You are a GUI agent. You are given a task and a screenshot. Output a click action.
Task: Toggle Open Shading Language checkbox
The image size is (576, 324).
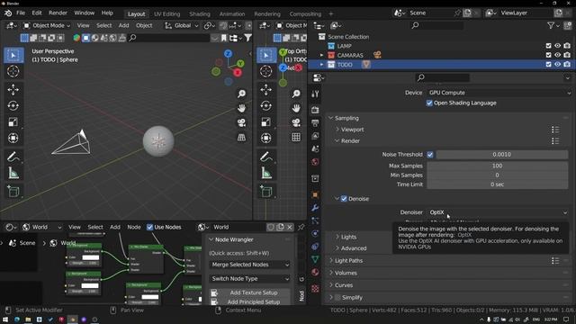tap(429, 103)
